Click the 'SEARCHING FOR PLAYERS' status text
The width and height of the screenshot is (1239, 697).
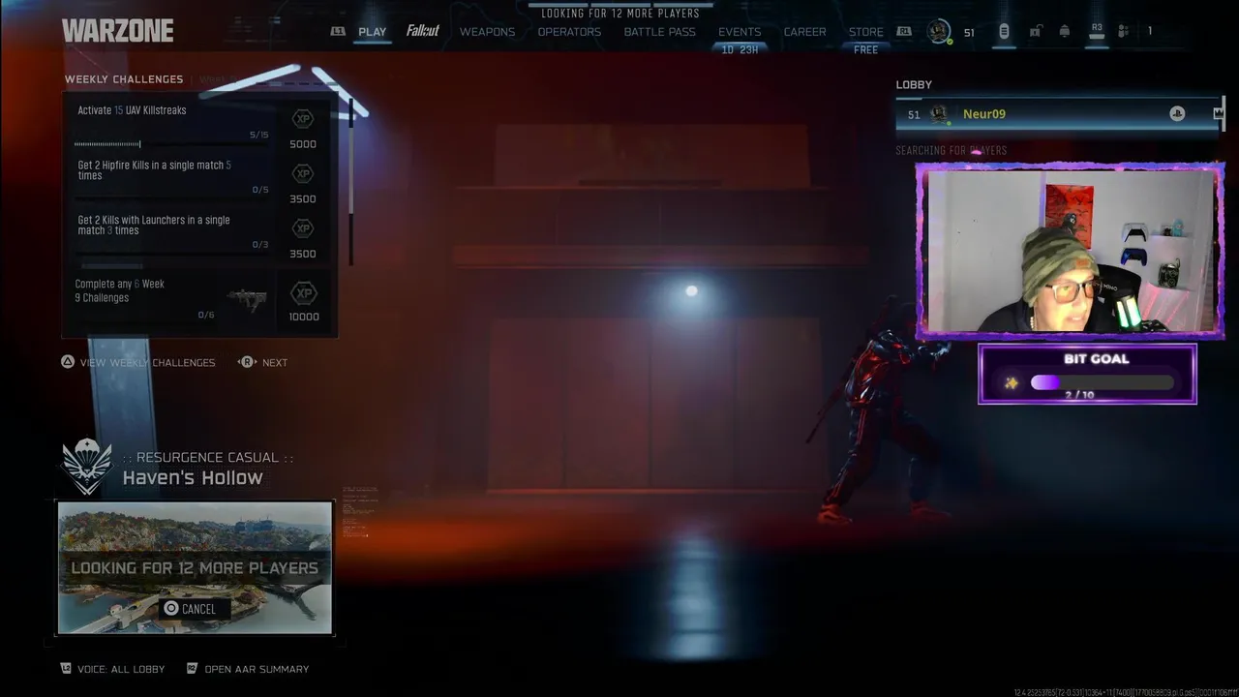tap(952, 150)
